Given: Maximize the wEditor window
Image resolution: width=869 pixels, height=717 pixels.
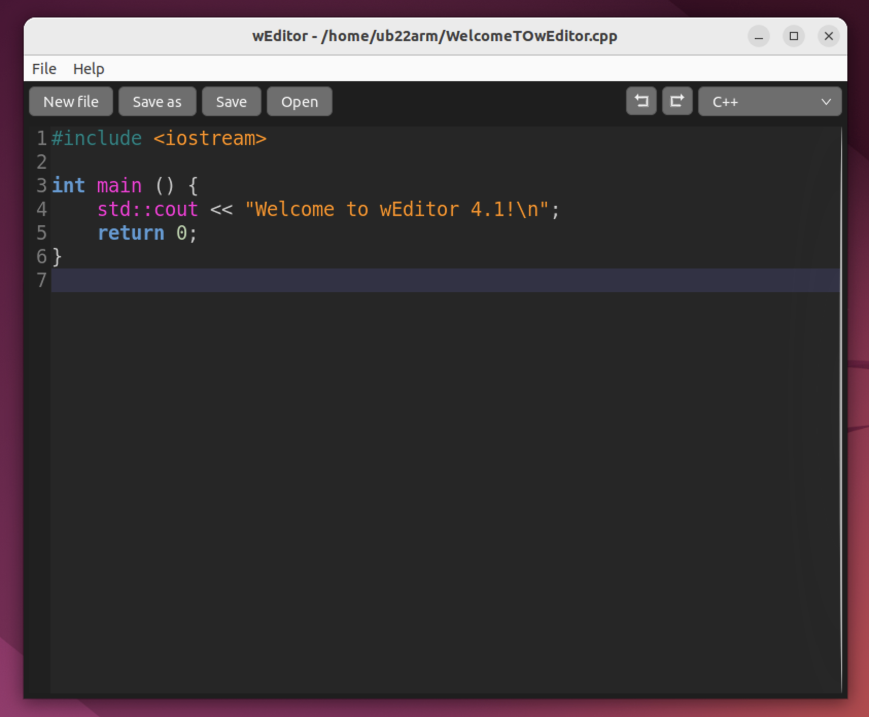Looking at the screenshot, I should [x=794, y=36].
